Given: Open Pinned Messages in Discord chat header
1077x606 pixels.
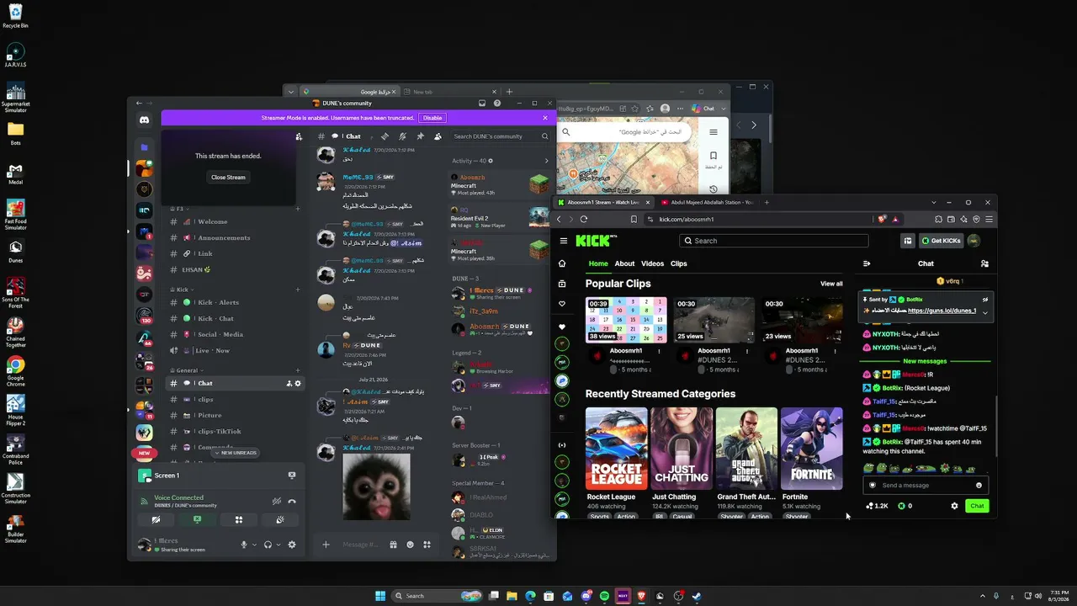Looking at the screenshot, I should point(420,136).
